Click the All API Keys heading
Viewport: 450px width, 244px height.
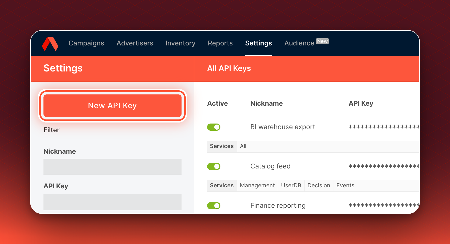[x=229, y=68]
